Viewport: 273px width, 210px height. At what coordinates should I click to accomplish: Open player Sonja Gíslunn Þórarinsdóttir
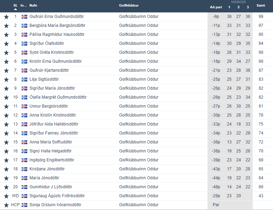(x=55, y=205)
